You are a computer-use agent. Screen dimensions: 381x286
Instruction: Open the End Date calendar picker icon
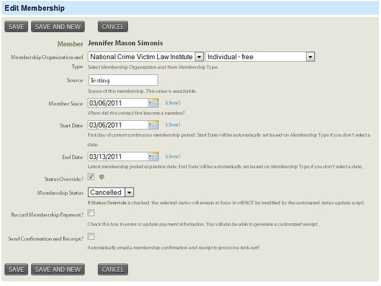click(x=153, y=157)
